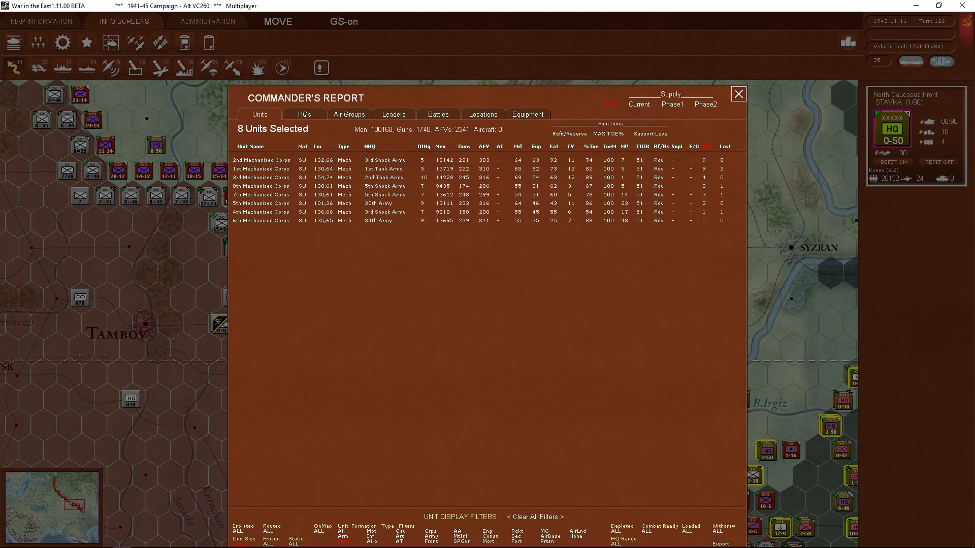
Task: Toggle the Unit Size Corps filter
Action: pyautogui.click(x=240, y=544)
